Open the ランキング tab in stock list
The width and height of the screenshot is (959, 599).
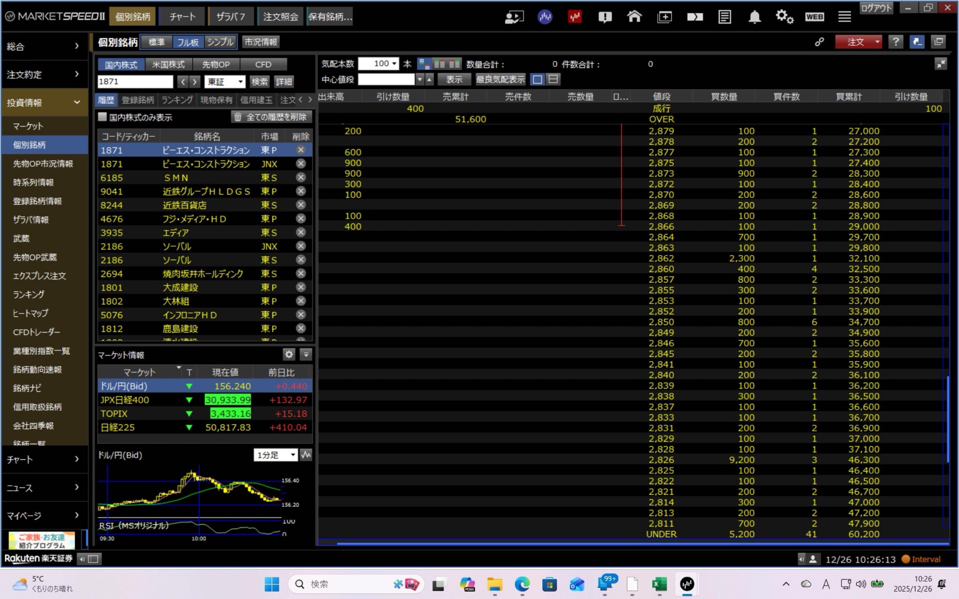[177, 100]
